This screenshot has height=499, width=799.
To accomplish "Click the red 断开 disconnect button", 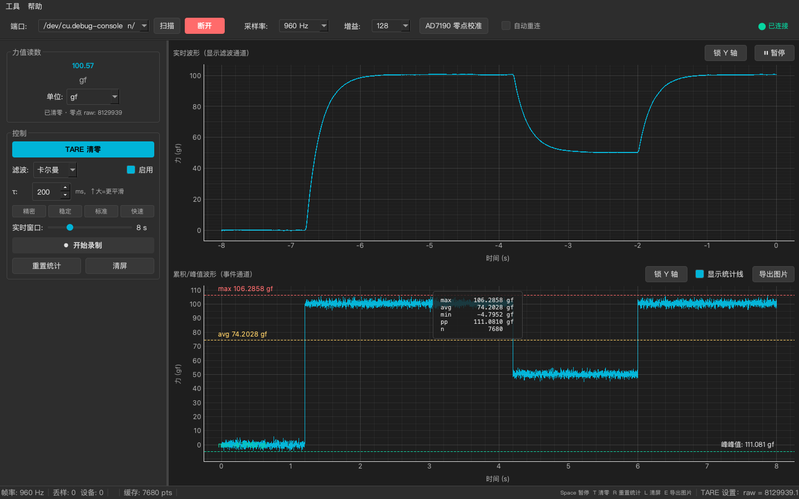I will [205, 26].
